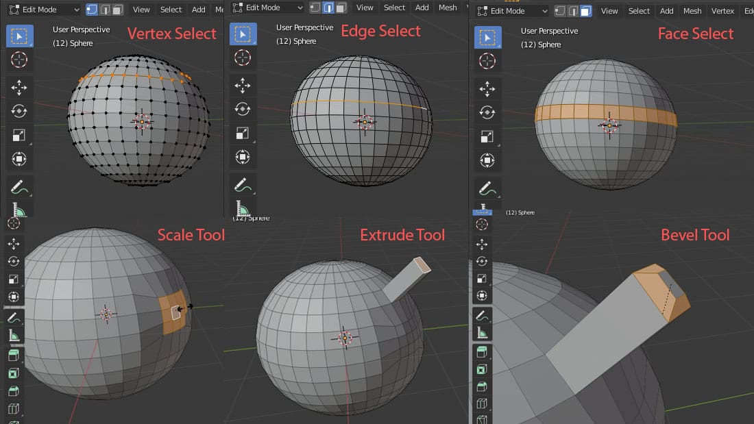Open the Vertex menu in Face Select panel

[722, 11]
